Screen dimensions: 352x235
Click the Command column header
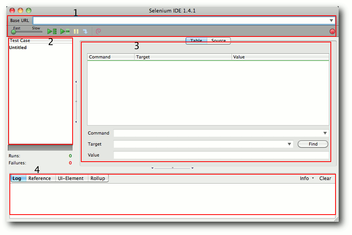point(111,57)
